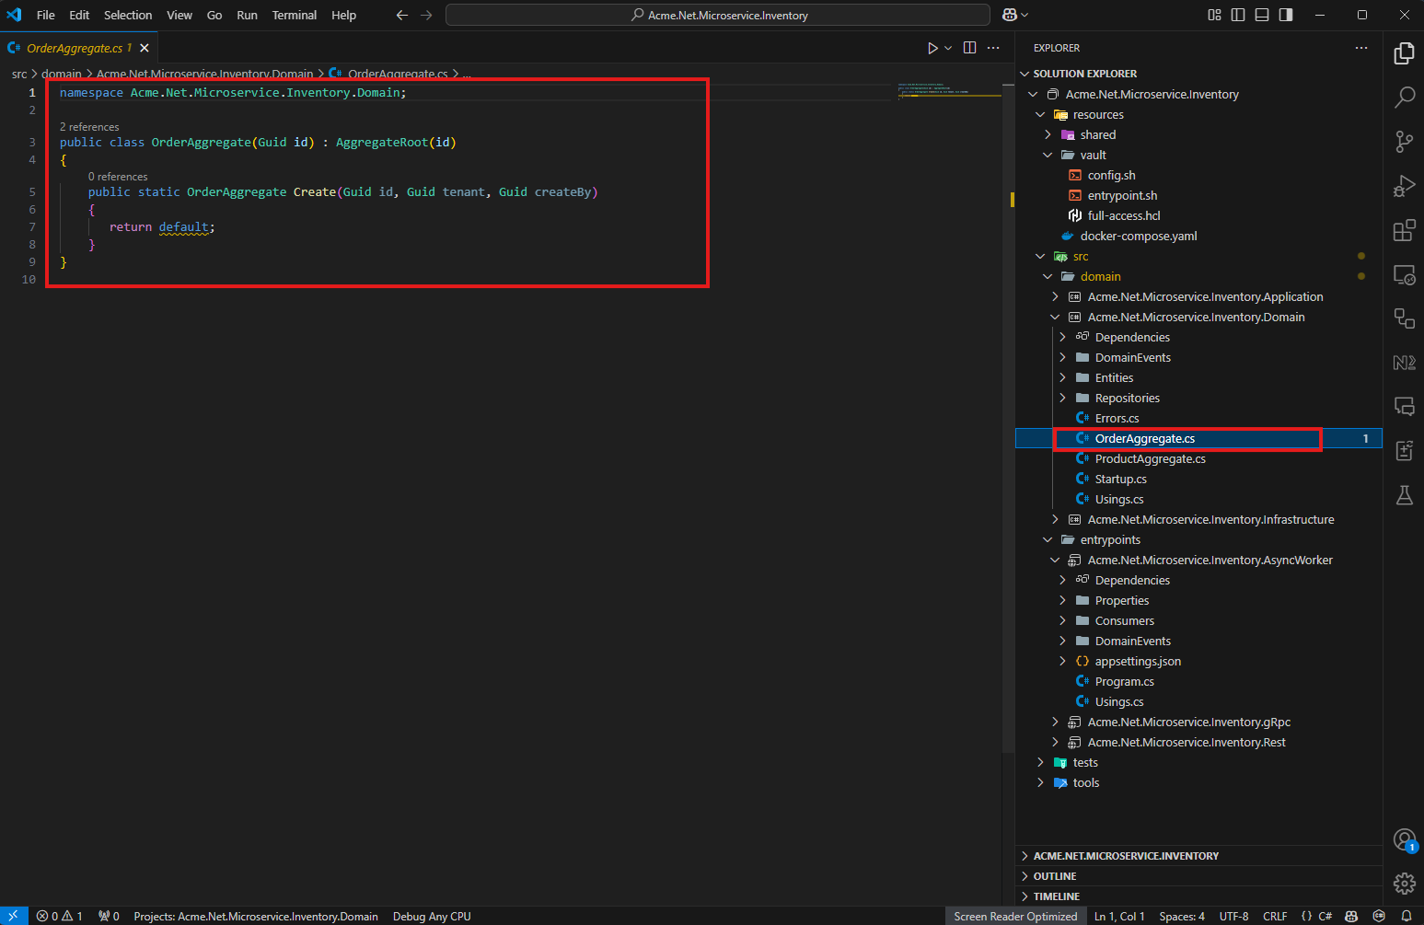The width and height of the screenshot is (1424, 925).
Task: Toggle the primary side bar layout button
Action: 1238,15
